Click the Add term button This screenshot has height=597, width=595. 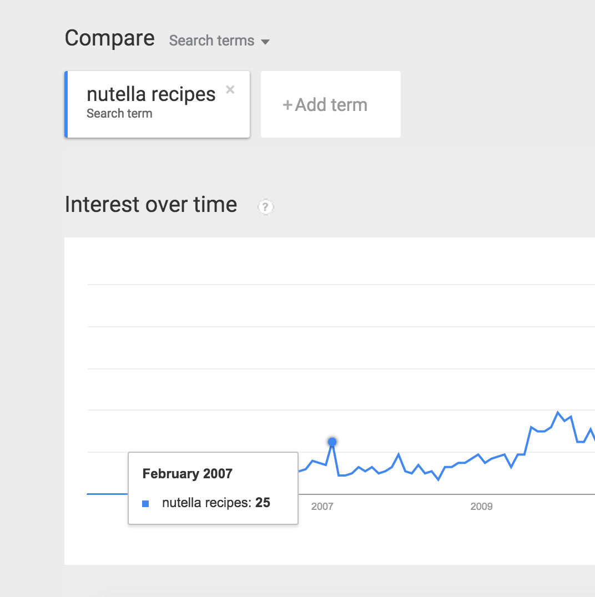tap(330, 104)
